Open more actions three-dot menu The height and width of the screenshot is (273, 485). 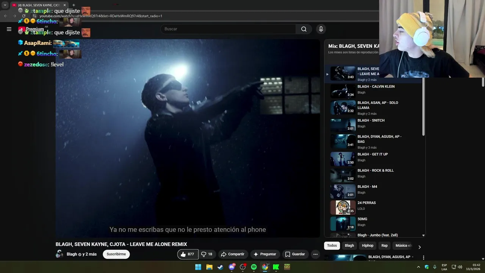click(x=315, y=254)
